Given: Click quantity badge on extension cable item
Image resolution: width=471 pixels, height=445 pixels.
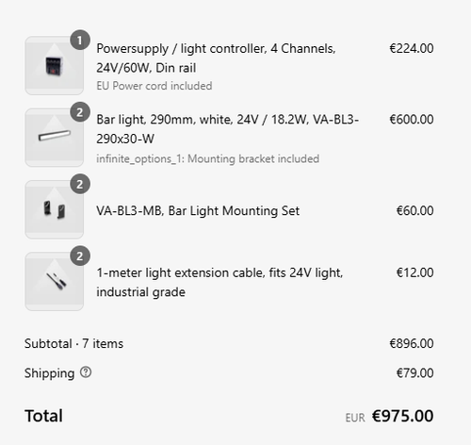Looking at the screenshot, I should tap(80, 255).
